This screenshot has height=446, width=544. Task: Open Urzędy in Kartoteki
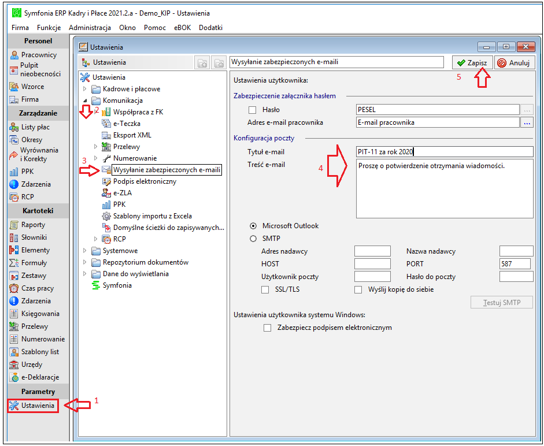tap(27, 365)
